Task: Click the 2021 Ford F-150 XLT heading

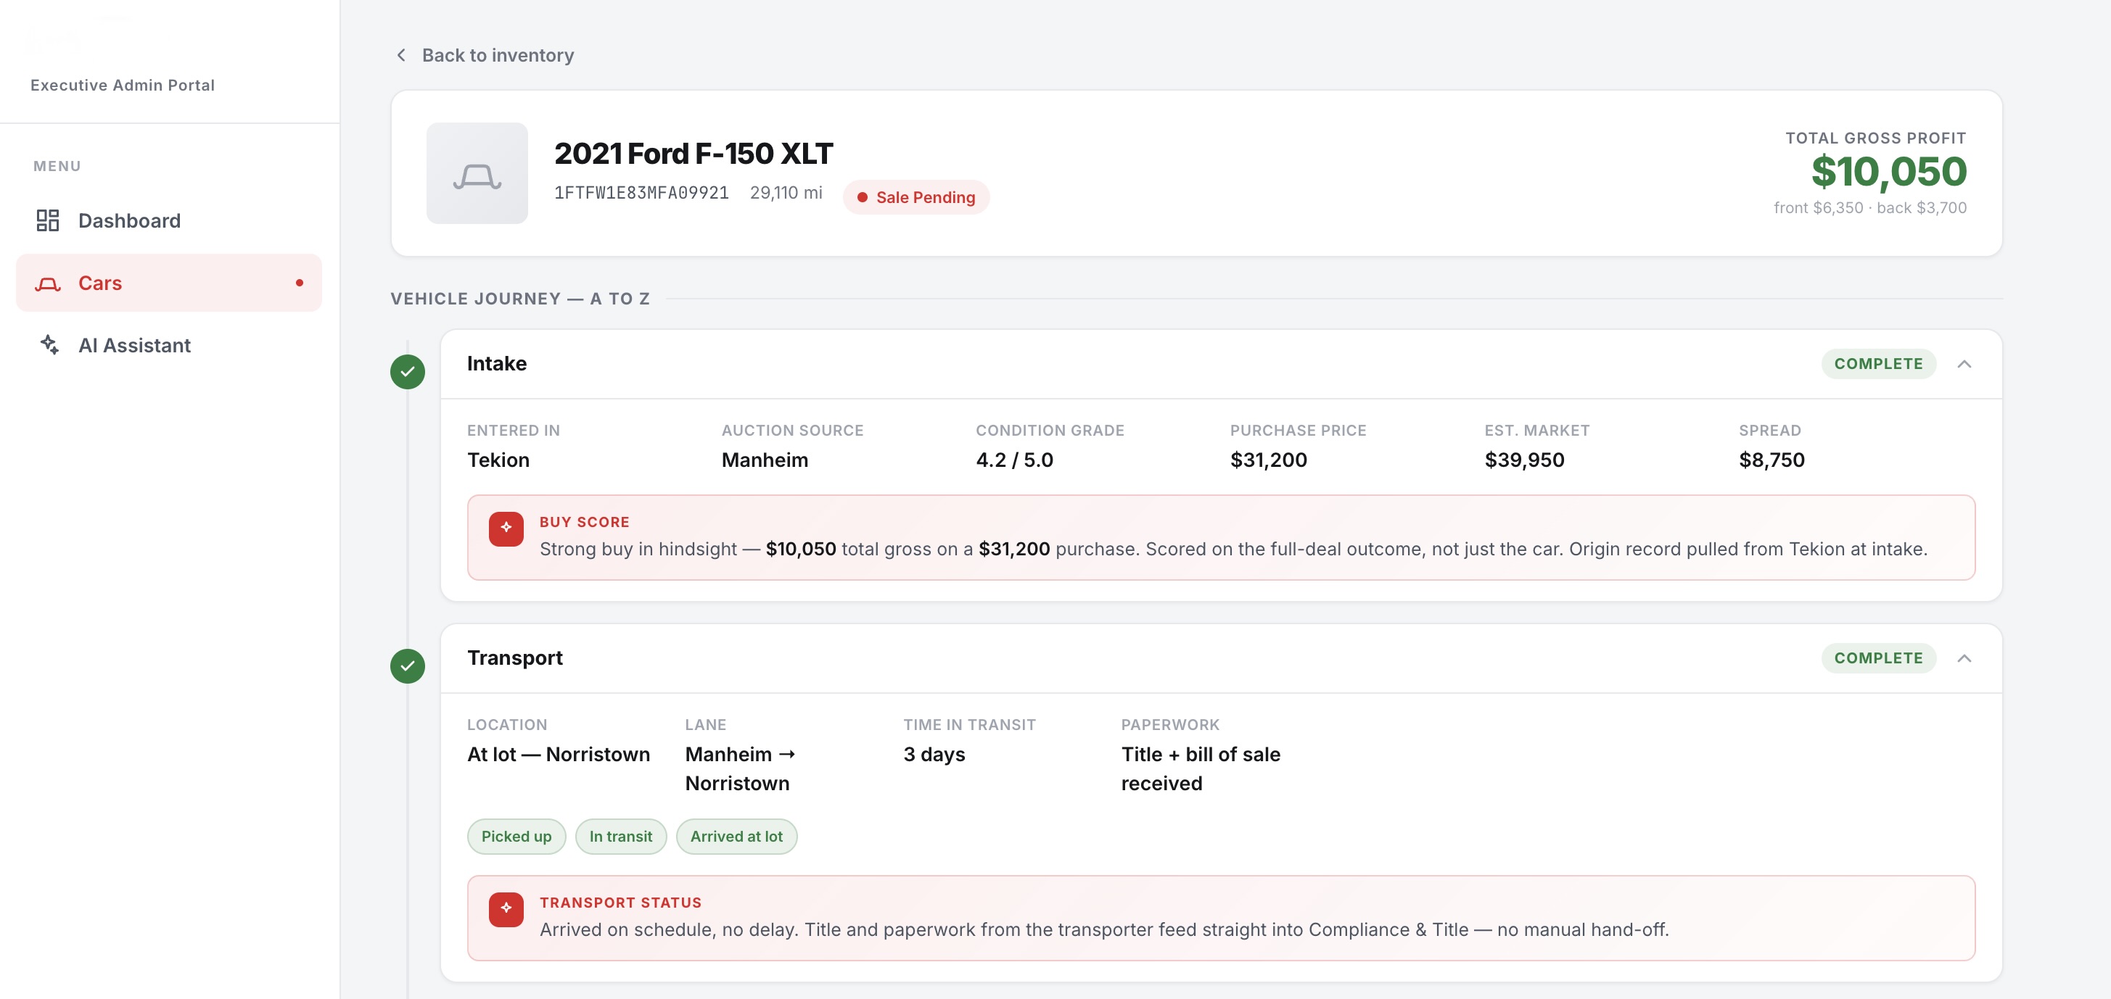Action: tap(694, 153)
